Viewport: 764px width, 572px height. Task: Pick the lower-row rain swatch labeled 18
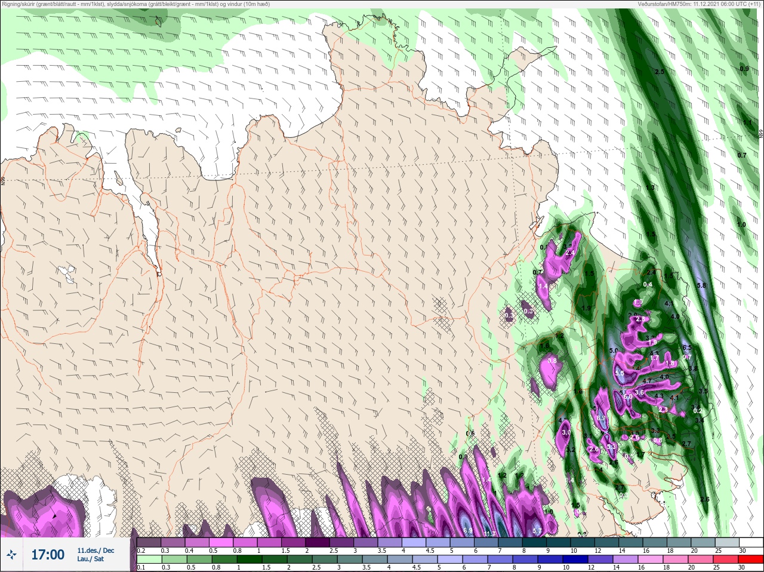675,560
